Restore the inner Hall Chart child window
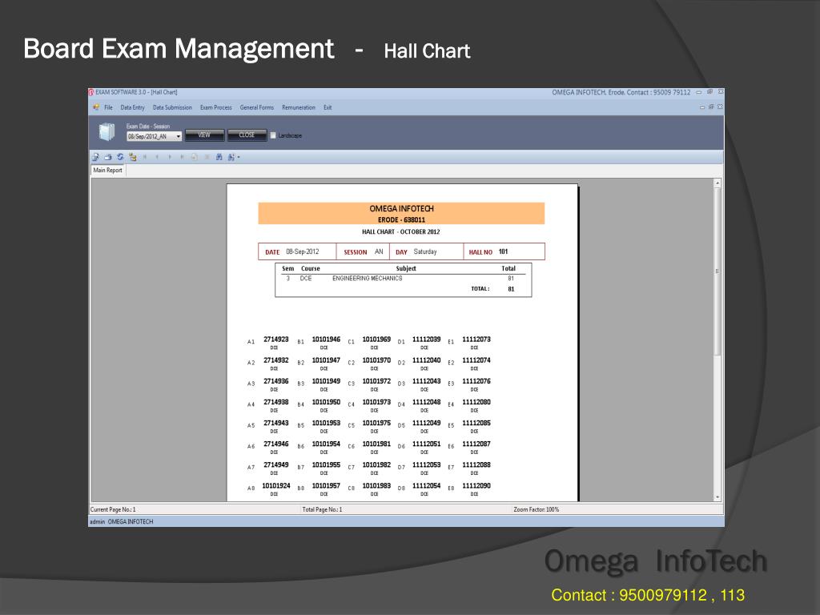 (711, 107)
